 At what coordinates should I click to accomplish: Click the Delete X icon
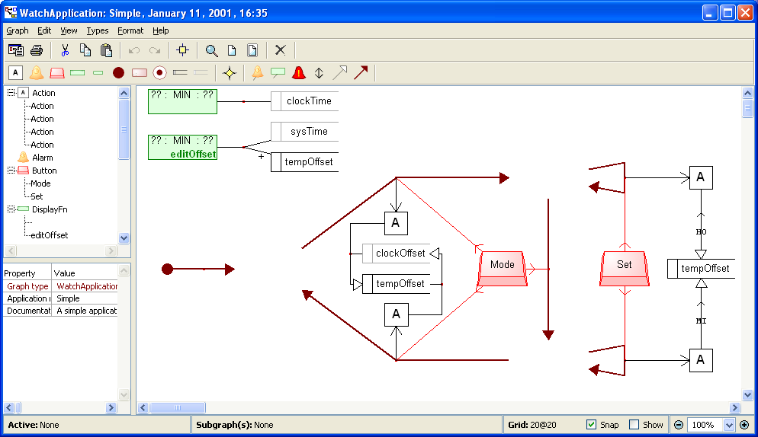click(x=280, y=50)
